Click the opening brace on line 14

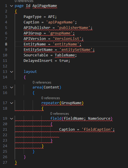click(x=25, y=77)
